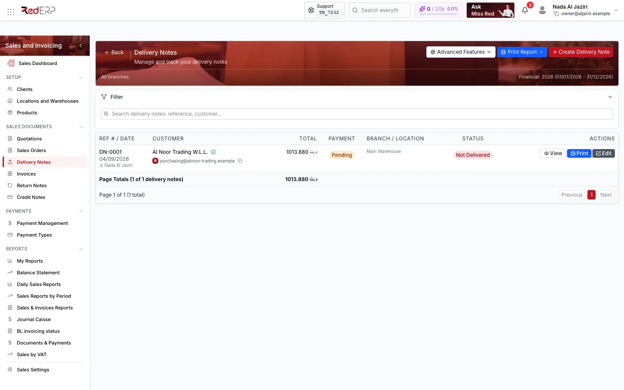Copy owner email icon in header
The height and width of the screenshot is (390, 624).
click(x=556, y=14)
